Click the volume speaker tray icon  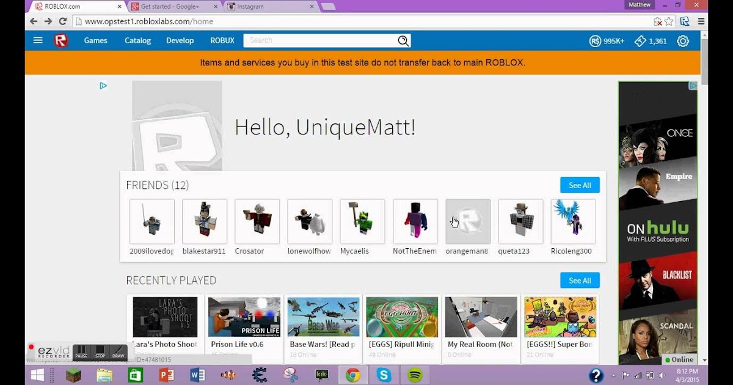coord(663,375)
